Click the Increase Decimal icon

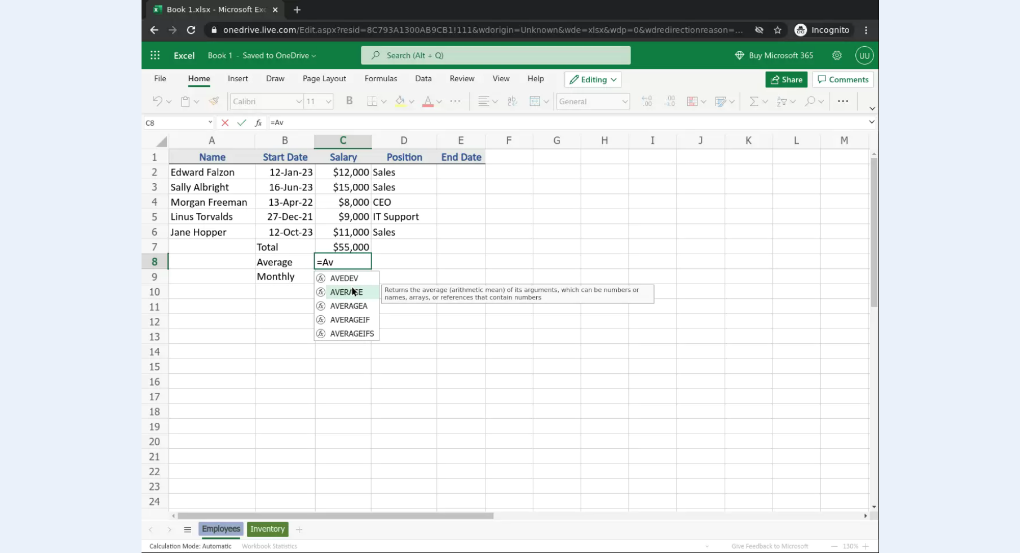647,101
